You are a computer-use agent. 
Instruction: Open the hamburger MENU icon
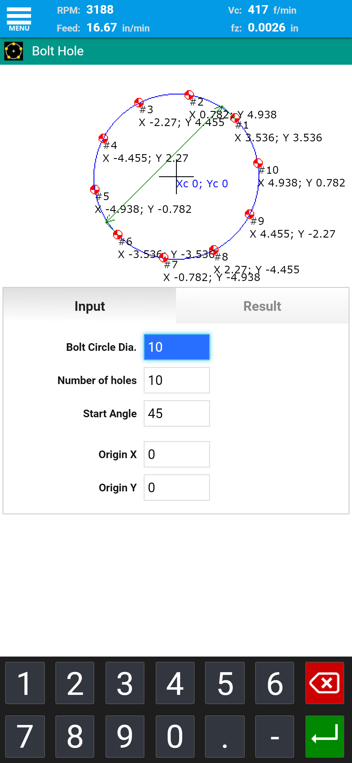(x=19, y=19)
